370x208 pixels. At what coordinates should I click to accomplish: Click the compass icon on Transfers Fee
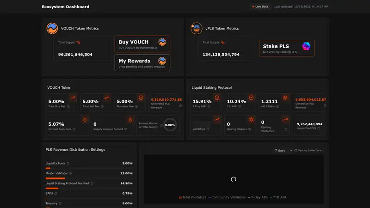pos(141,98)
